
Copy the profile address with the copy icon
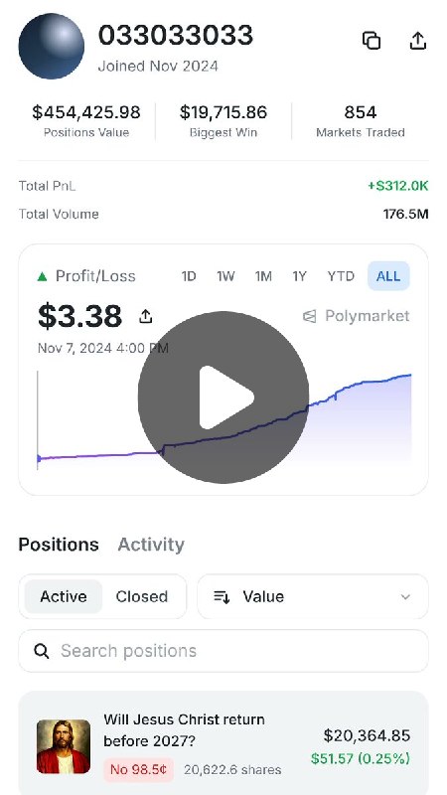pyautogui.click(x=372, y=41)
